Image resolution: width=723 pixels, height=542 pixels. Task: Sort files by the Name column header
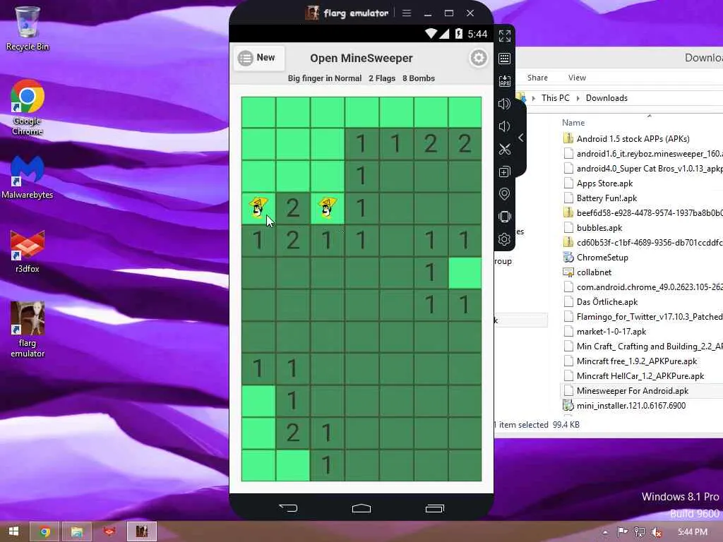tap(573, 123)
